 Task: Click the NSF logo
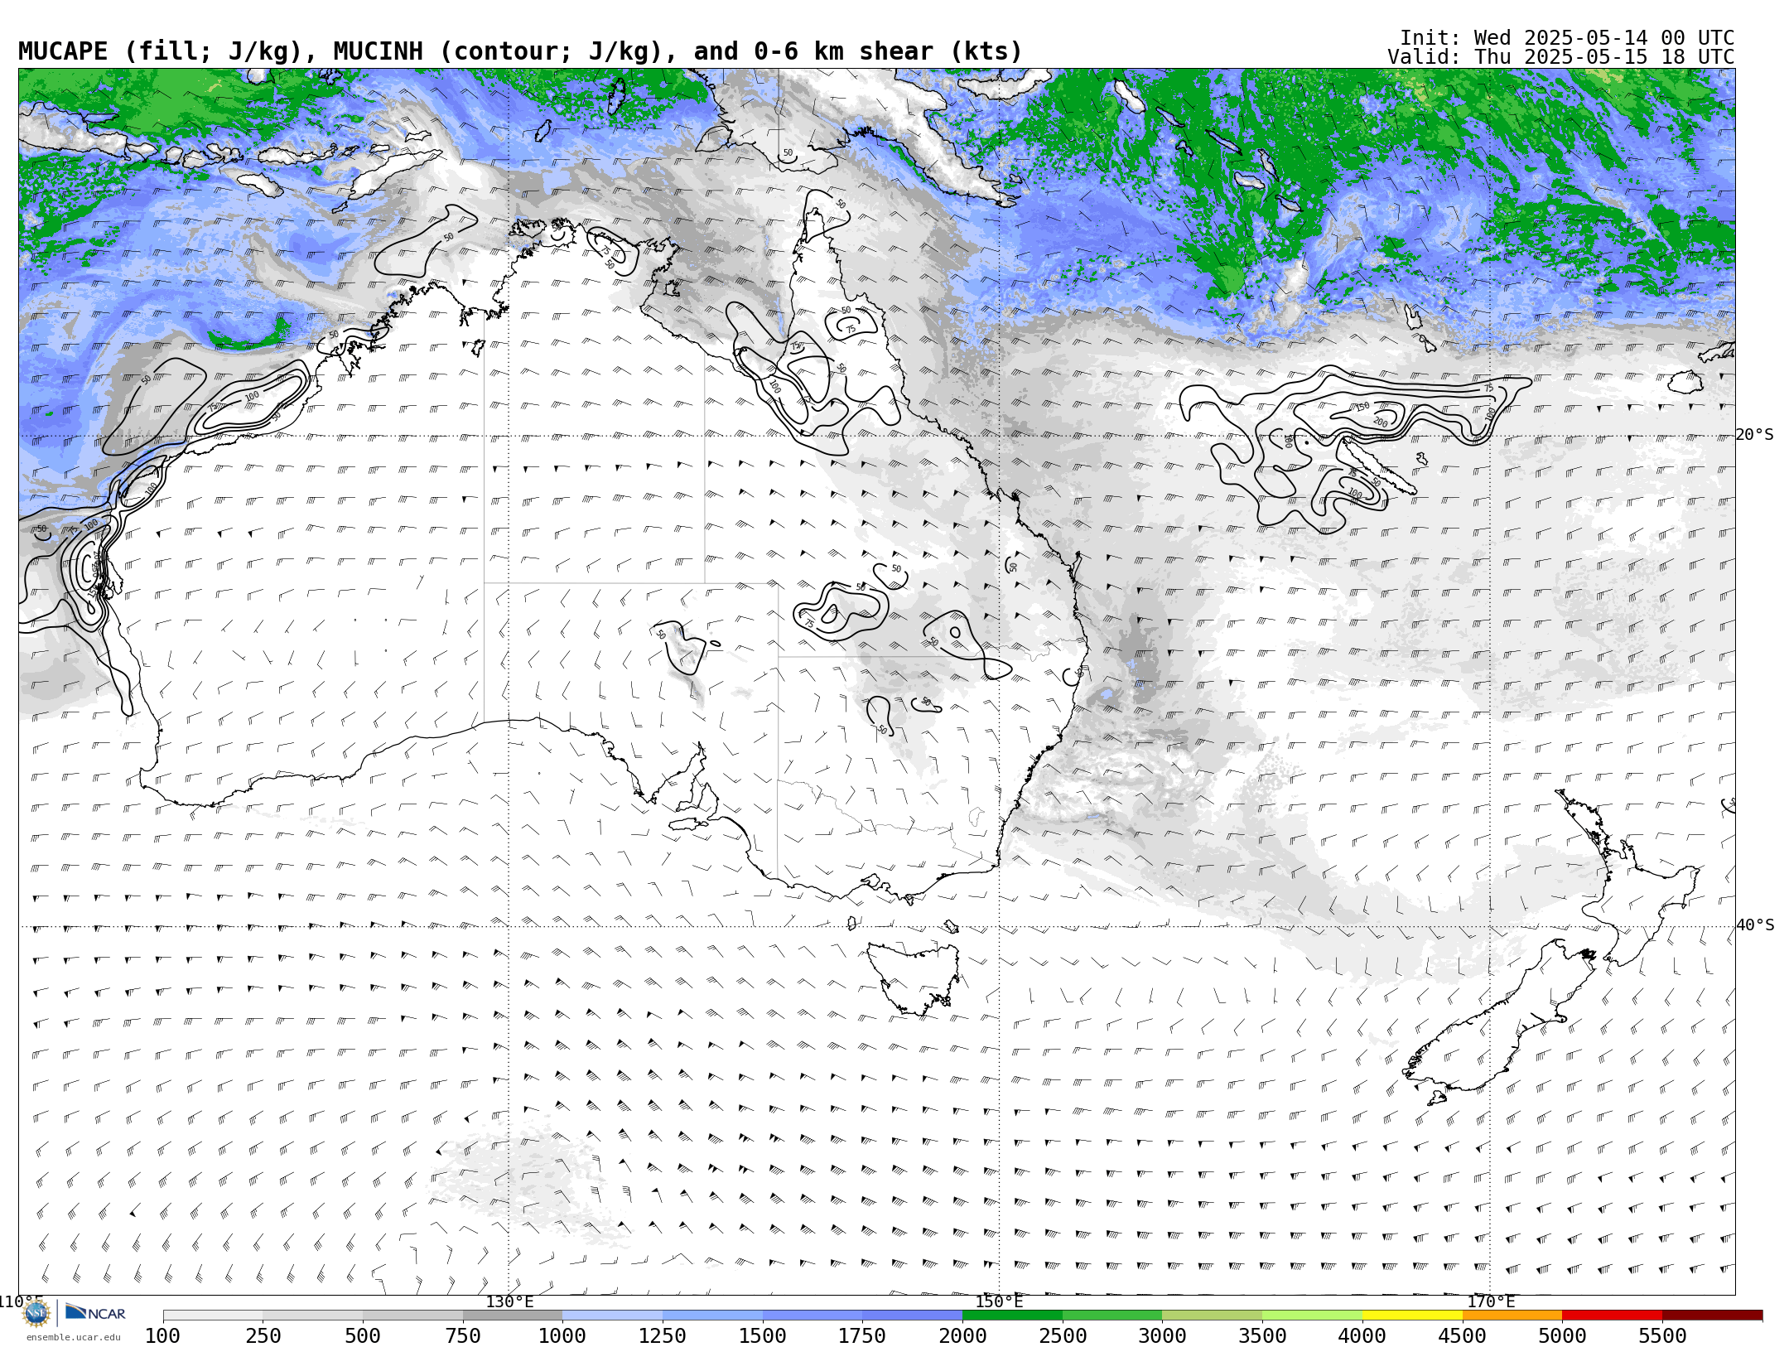[36, 1313]
